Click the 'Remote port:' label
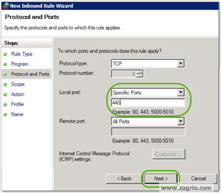The width and height of the screenshot is (221, 193). 73,121
